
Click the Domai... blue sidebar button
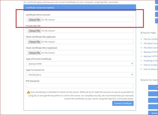153,113
